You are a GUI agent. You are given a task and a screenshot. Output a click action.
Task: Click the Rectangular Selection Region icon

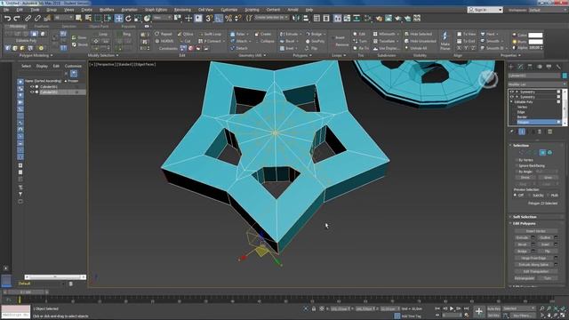pos(98,18)
